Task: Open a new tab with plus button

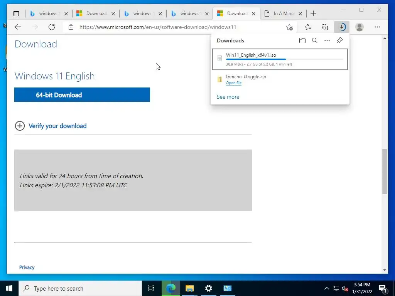Action: 313,13
